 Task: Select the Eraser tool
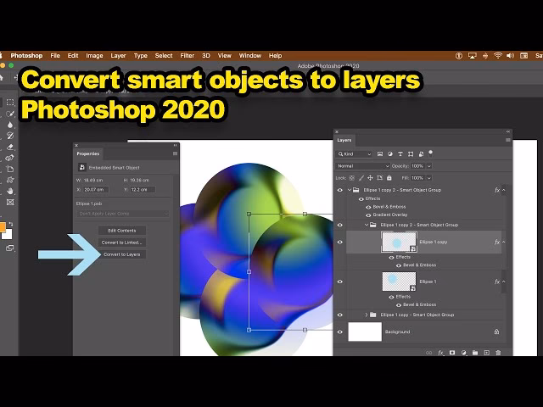[10, 147]
